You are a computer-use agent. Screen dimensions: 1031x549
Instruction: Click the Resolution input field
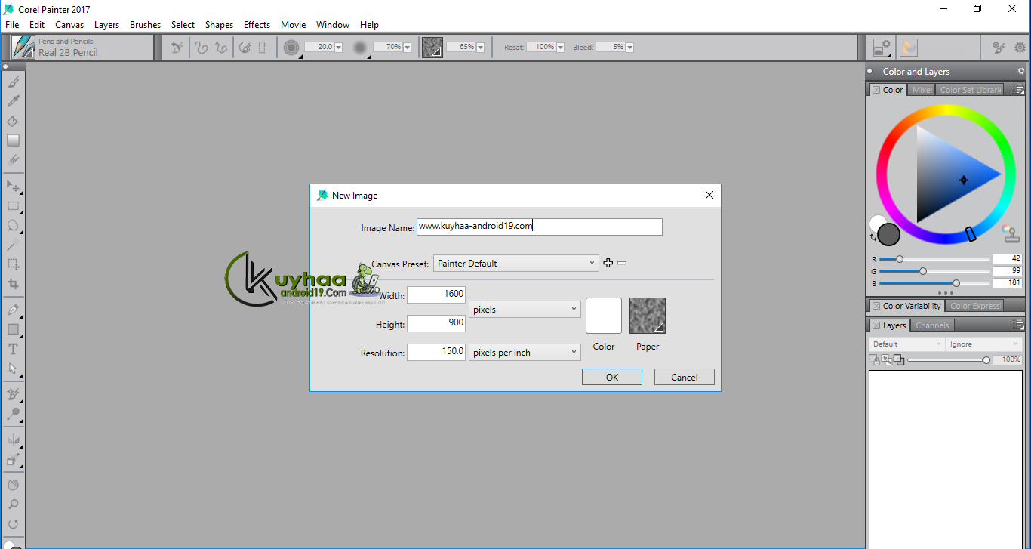click(436, 352)
